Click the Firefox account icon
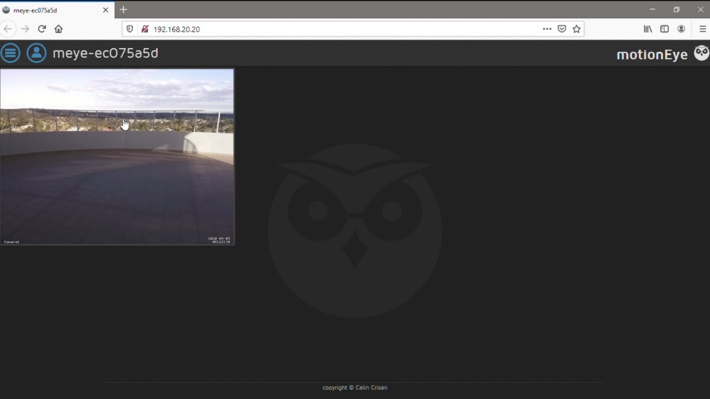The width and height of the screenshot is (710, 399). pyautogui.click(x=681, y=29)
